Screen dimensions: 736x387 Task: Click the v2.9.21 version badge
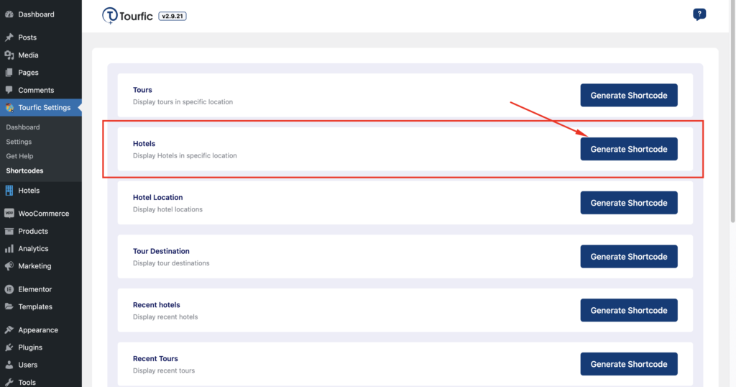click(172, 16)
